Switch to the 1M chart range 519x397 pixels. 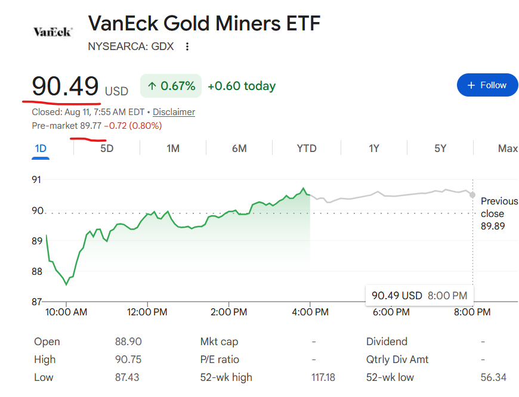(x=173, y=148)
